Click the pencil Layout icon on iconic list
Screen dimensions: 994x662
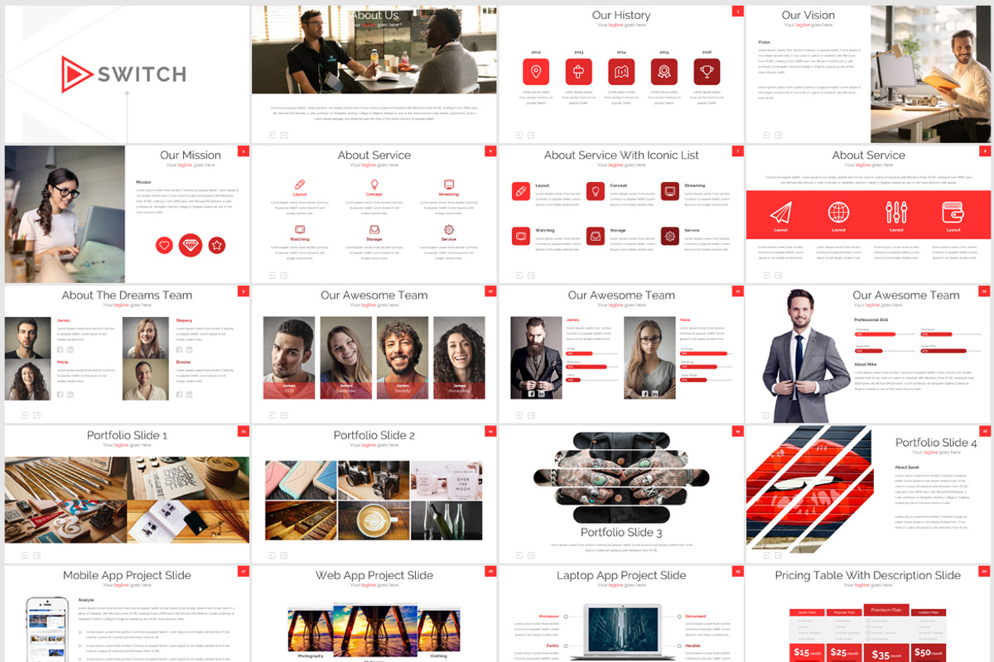coord(521,191)
